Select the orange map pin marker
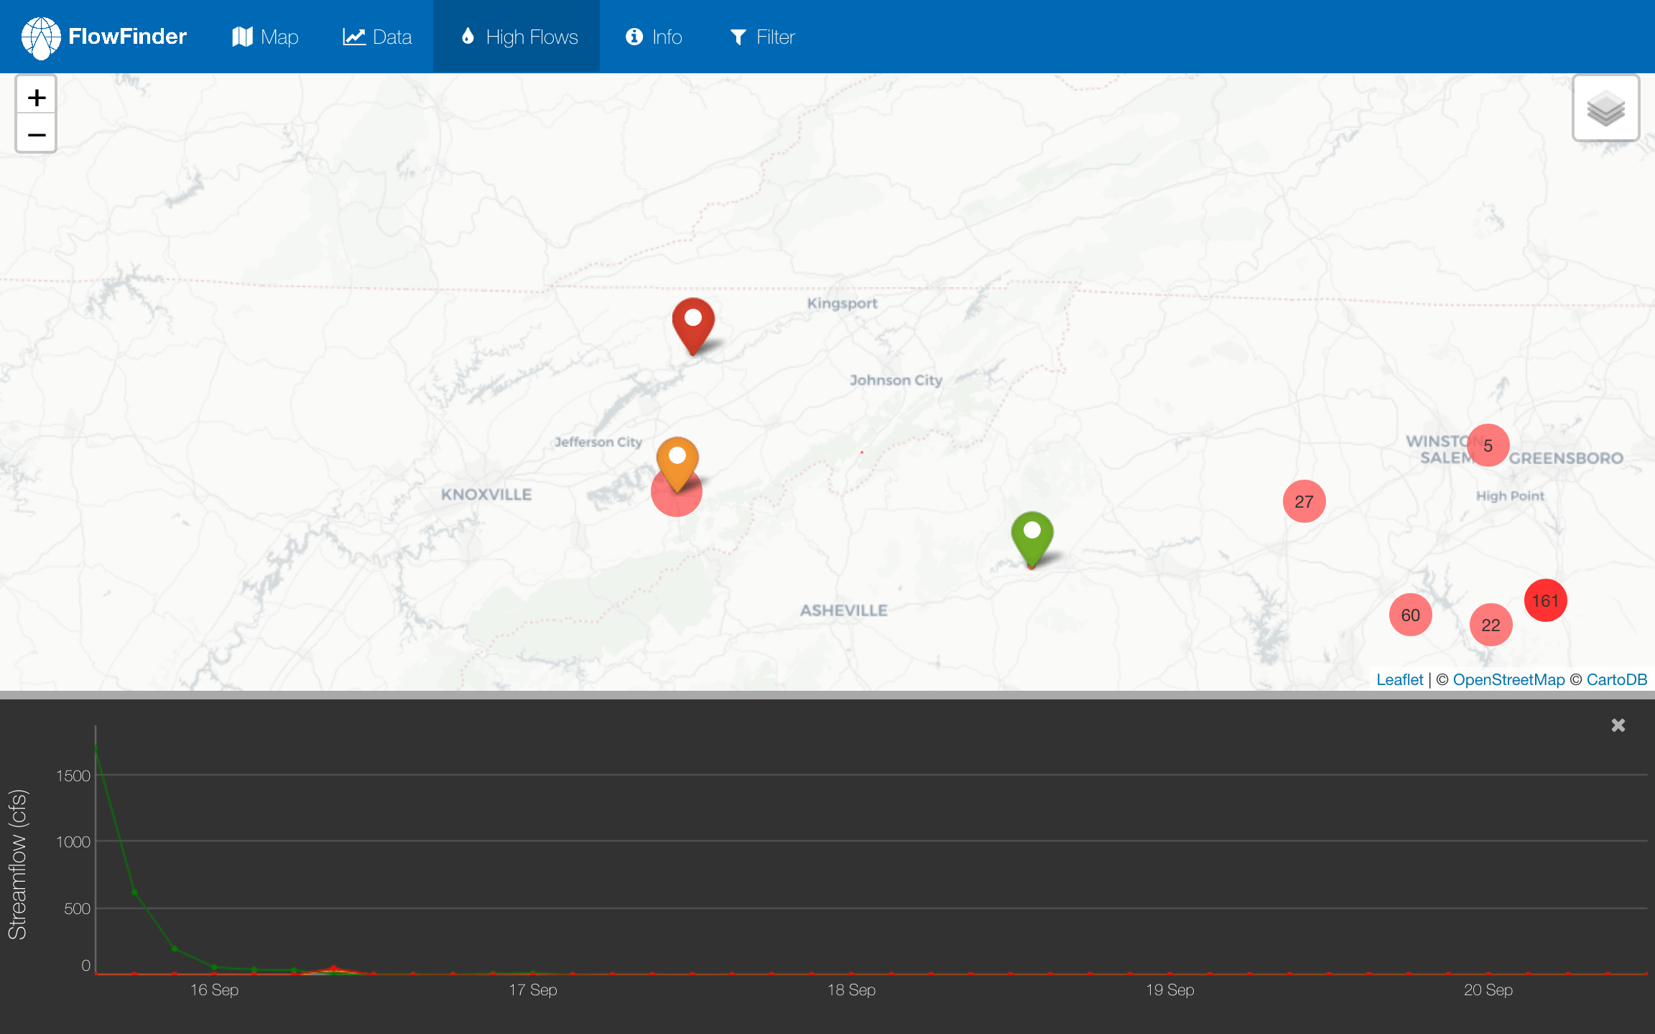Viewport: 1655px width, 1034px height. 677,464
